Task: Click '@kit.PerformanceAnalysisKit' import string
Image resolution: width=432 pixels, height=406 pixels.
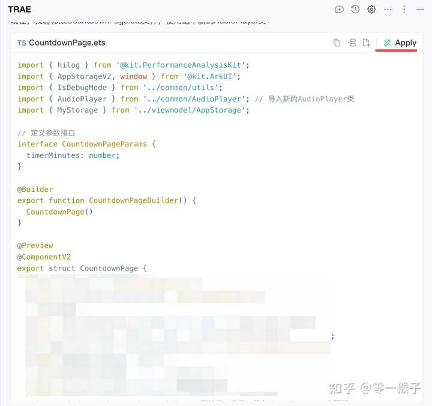Action: [x=181, y=65]
